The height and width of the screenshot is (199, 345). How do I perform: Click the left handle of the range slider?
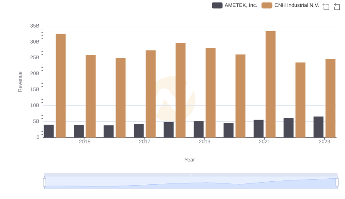(x=44, y=183)
